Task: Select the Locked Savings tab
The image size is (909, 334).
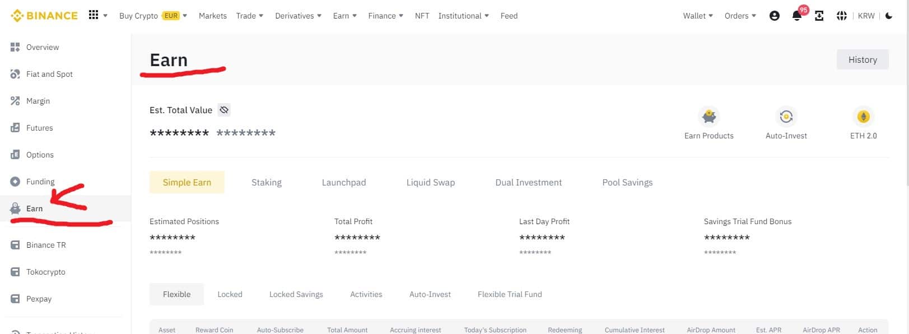Action: click(296, 294)
